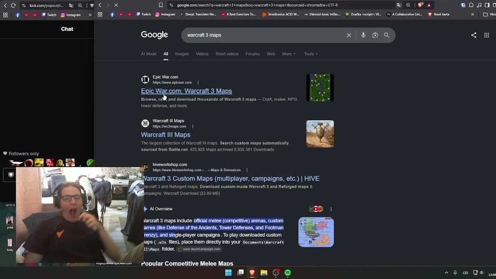Switch to Web results tab

271,54
